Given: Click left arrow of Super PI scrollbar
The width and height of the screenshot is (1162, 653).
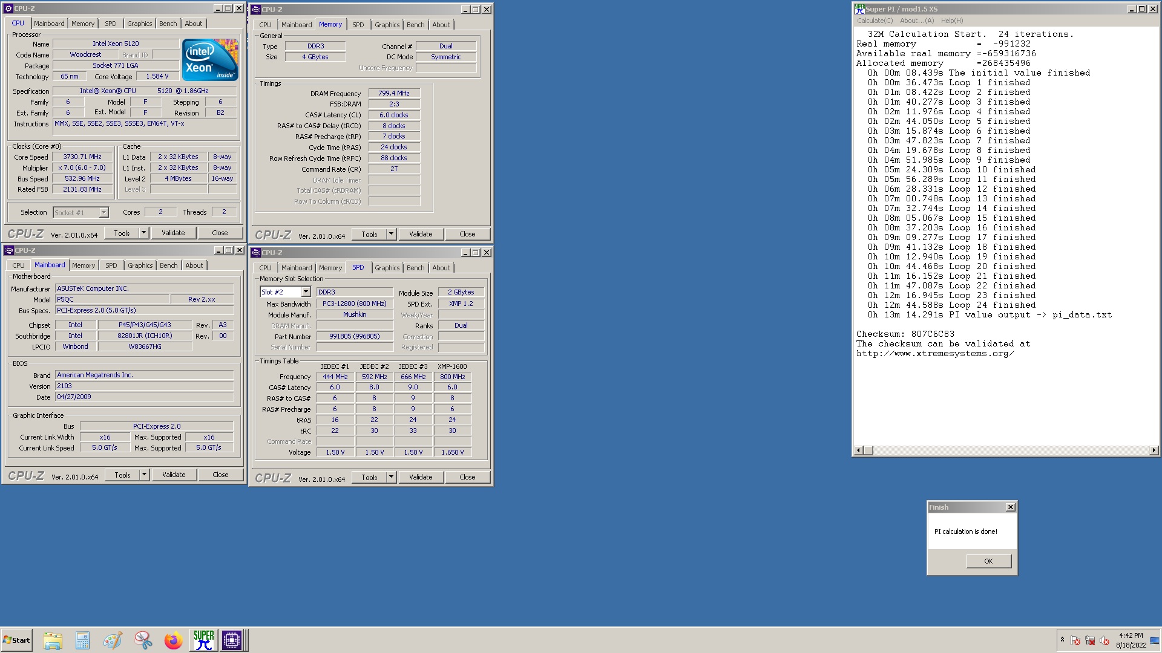Looking at the screenshot, I should pos(858,450).
